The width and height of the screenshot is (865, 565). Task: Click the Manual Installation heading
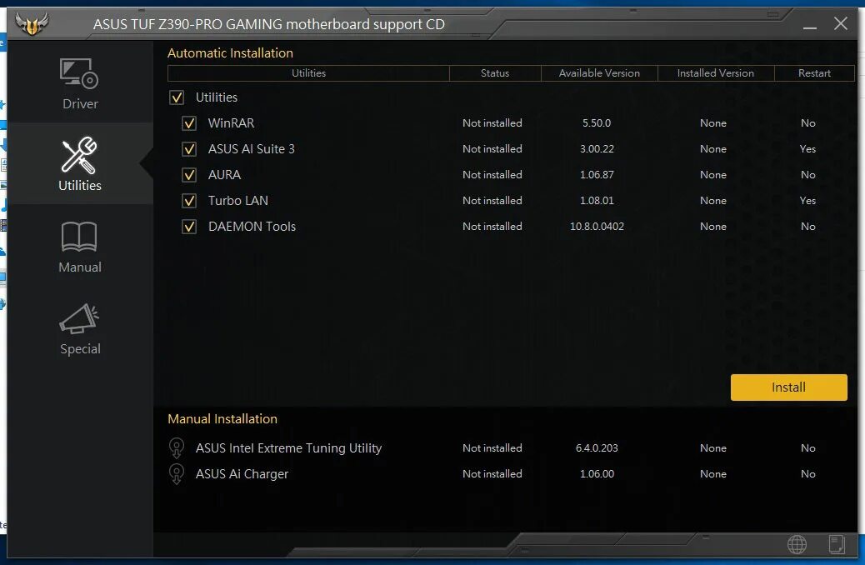point(222,419)
